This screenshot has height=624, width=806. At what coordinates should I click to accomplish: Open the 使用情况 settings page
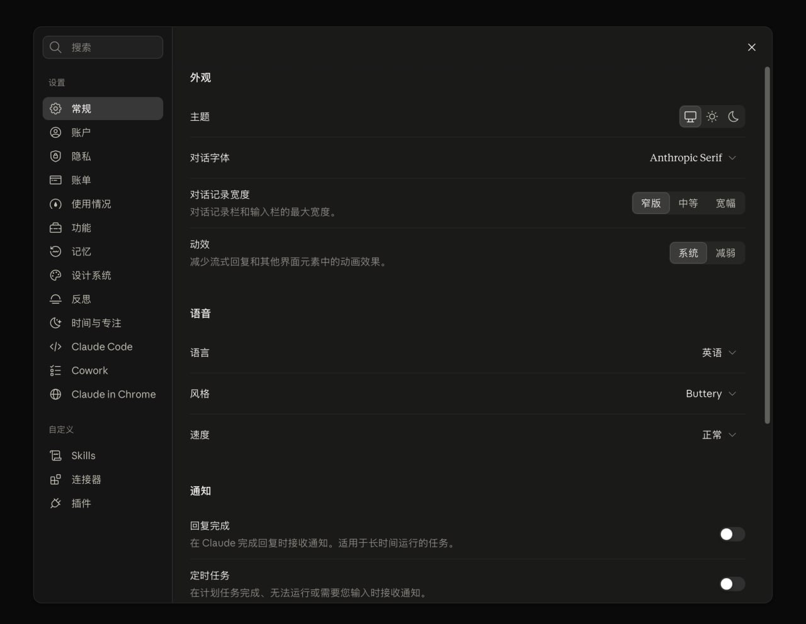[x=103, y=204]
